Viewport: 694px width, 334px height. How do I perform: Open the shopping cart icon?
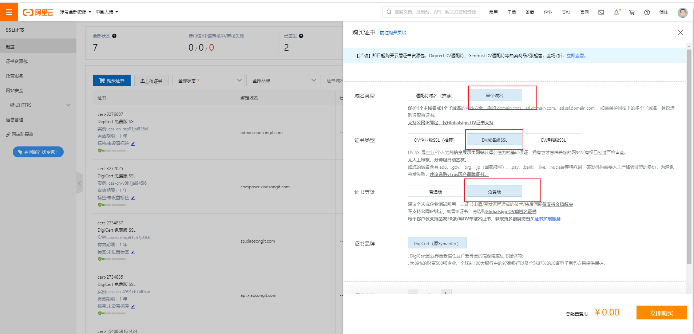click(632, 12)
